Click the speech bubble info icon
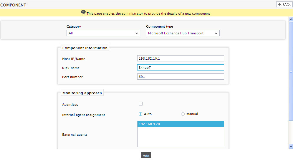 [x=83, y=12]
